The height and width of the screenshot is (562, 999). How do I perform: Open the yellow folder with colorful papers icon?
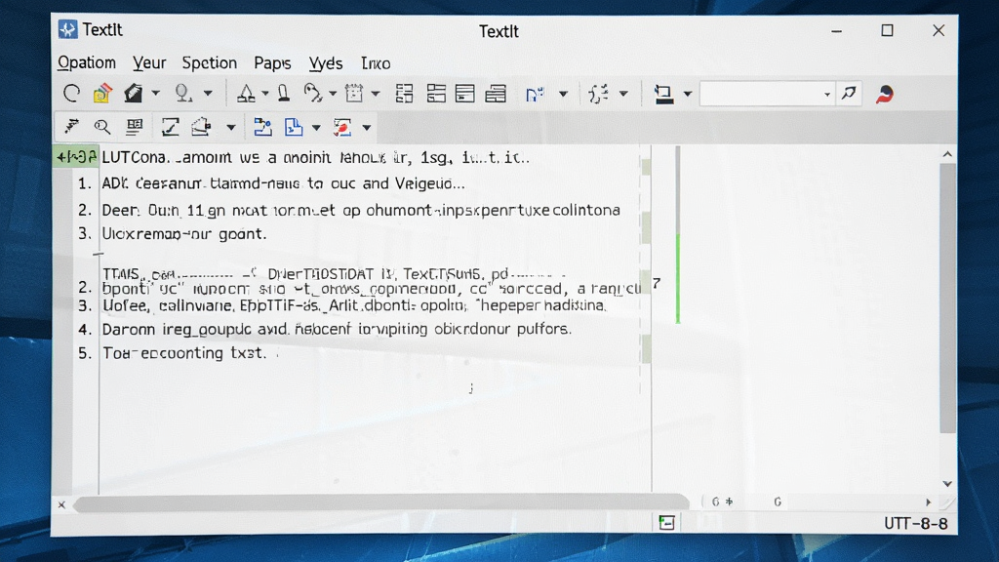[101, 94]
